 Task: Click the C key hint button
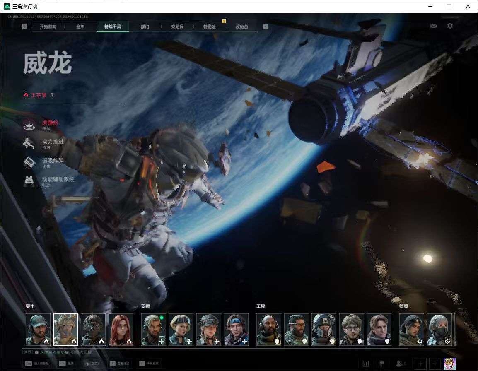[x=149, y=364]
